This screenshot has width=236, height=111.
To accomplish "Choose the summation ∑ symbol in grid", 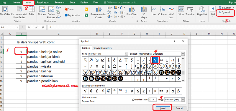I will tap(132, 60).
